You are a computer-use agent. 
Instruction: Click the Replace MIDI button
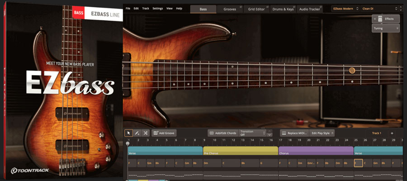294,133
